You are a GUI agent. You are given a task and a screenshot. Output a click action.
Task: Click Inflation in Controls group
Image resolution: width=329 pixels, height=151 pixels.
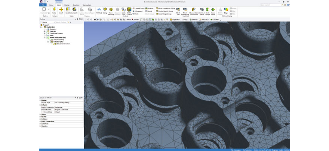click(x=149, y=8)
